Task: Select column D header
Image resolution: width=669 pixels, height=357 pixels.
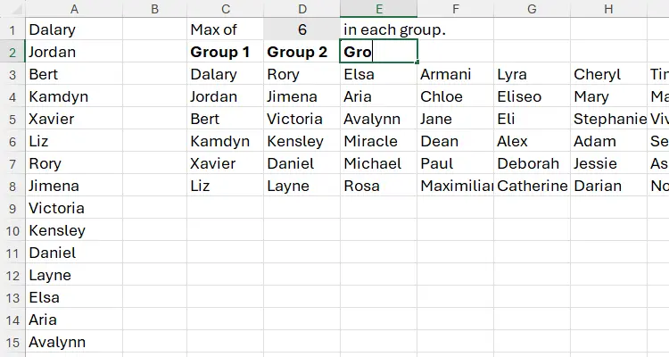Action: pos(301,9)
